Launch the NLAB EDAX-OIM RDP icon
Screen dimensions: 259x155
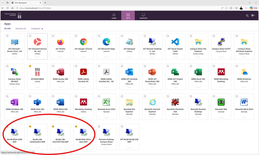[15, 132]
